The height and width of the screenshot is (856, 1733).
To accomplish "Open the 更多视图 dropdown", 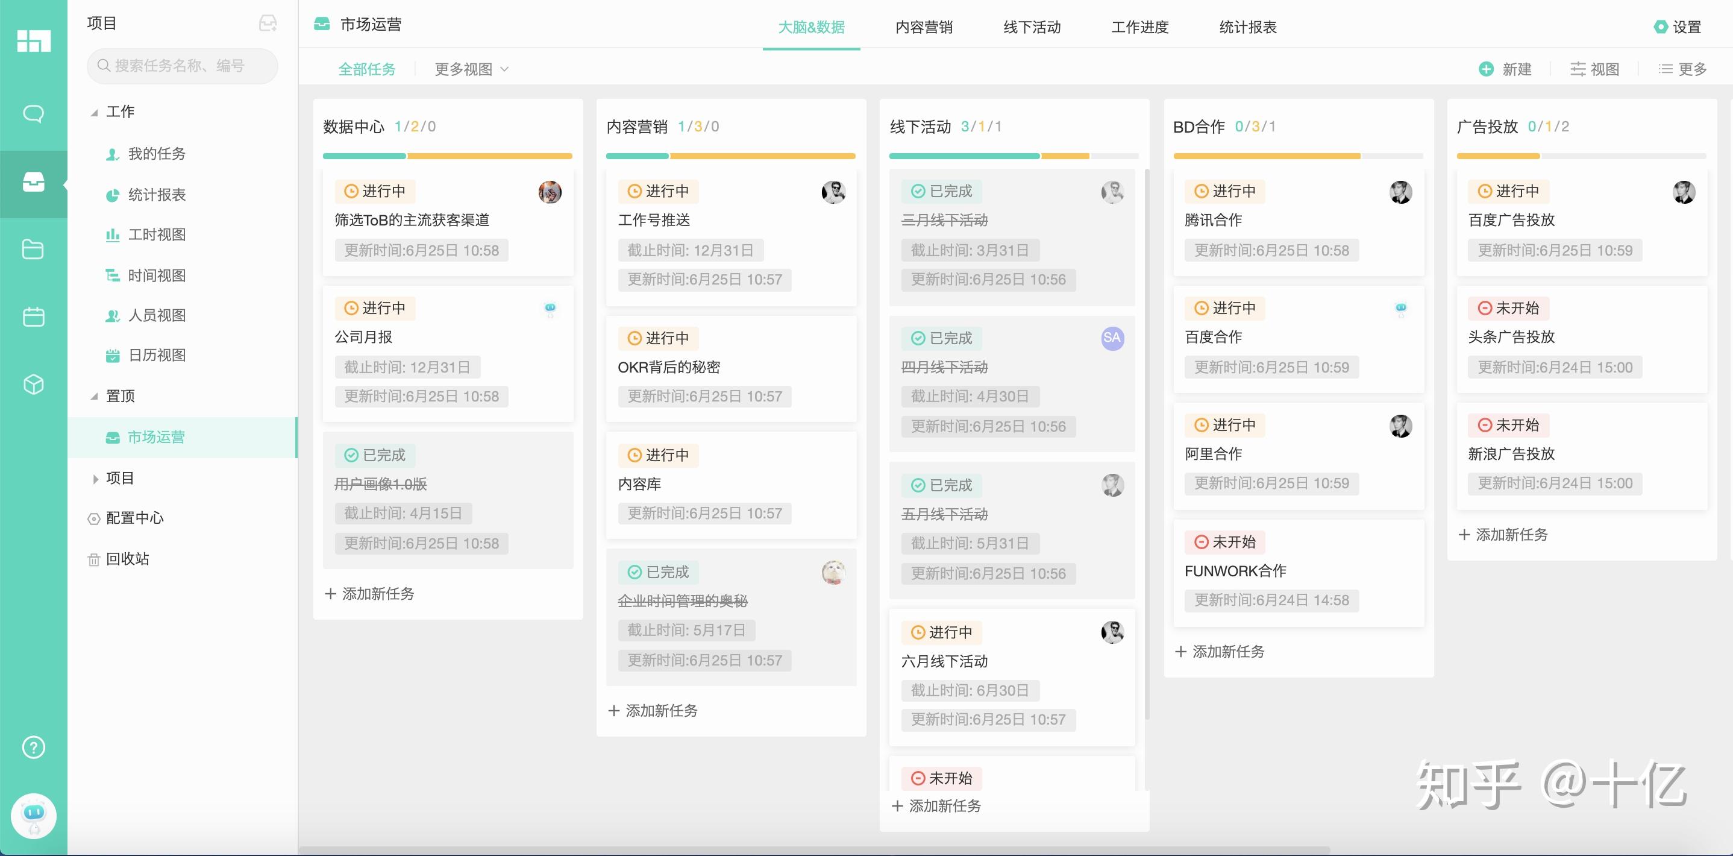I will [x=471, y=69].
